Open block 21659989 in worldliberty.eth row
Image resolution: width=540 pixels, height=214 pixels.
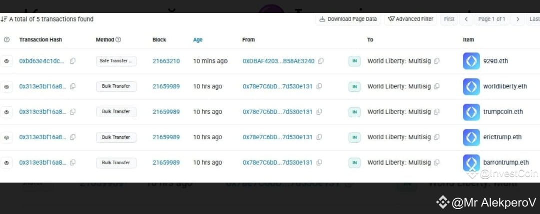pyautogui.click(x=166, y=87)
